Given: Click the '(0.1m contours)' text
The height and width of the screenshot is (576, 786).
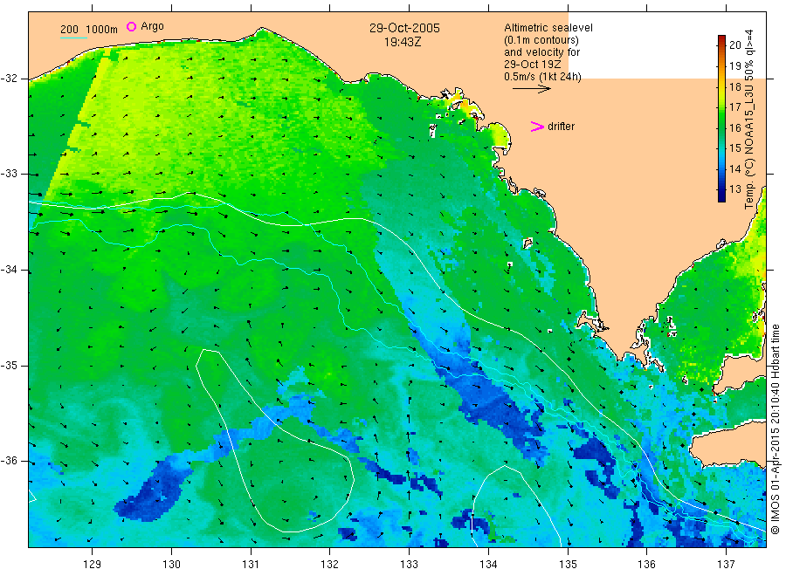Looking at the screenshot, I should coord(541,40).
